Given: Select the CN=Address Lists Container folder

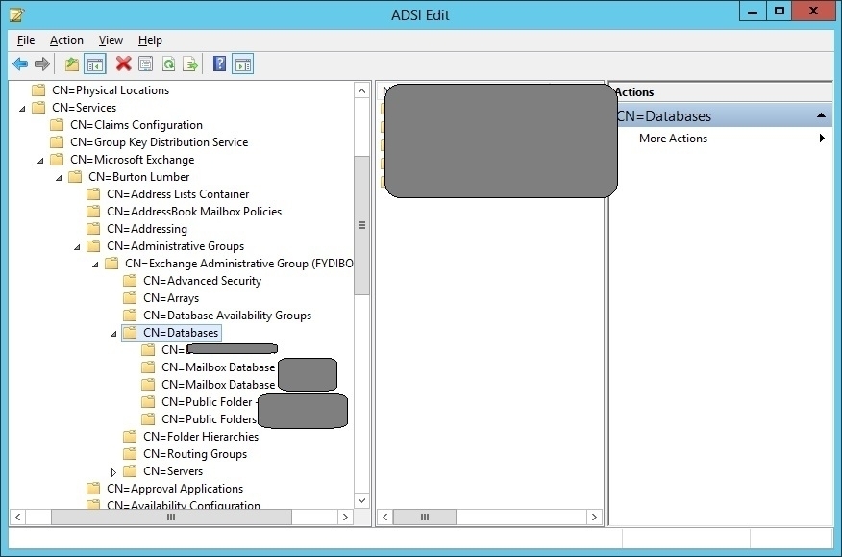Looking at the screenshot, I should [181, 193].
